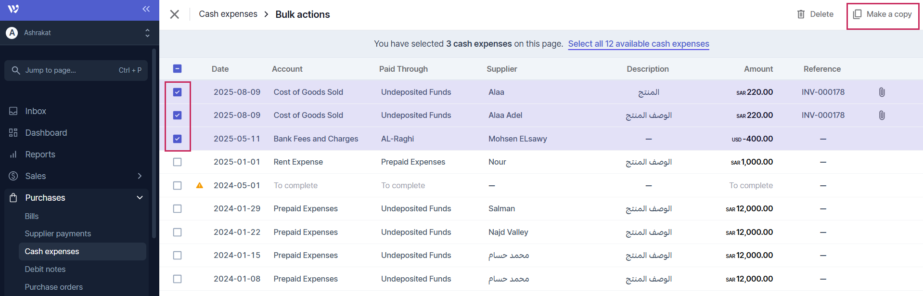Open Reports in the sidebar
Viewport: 923px width, 296px height.
40,154
